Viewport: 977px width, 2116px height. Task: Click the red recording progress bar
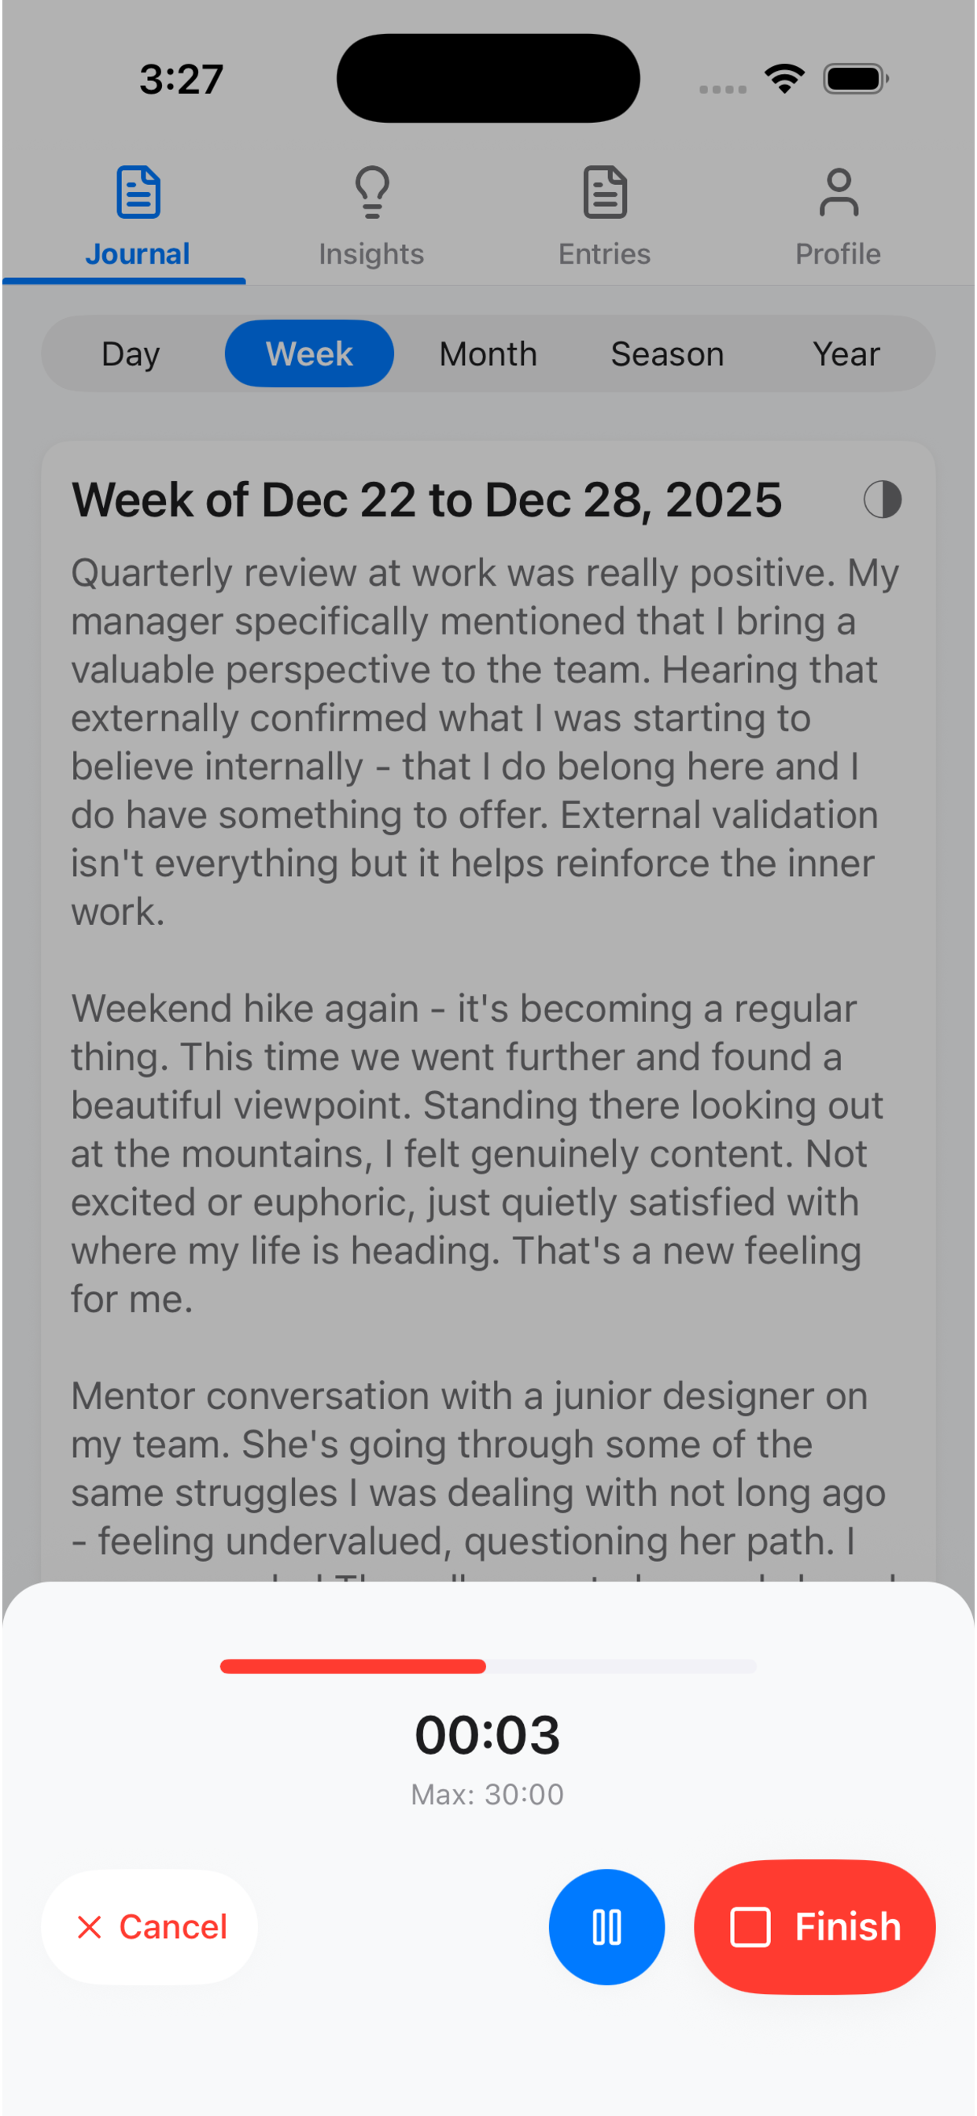click(x=353, y=1666)
